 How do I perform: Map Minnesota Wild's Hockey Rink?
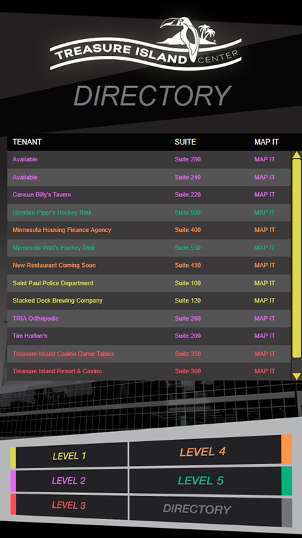tap(264, 247)
